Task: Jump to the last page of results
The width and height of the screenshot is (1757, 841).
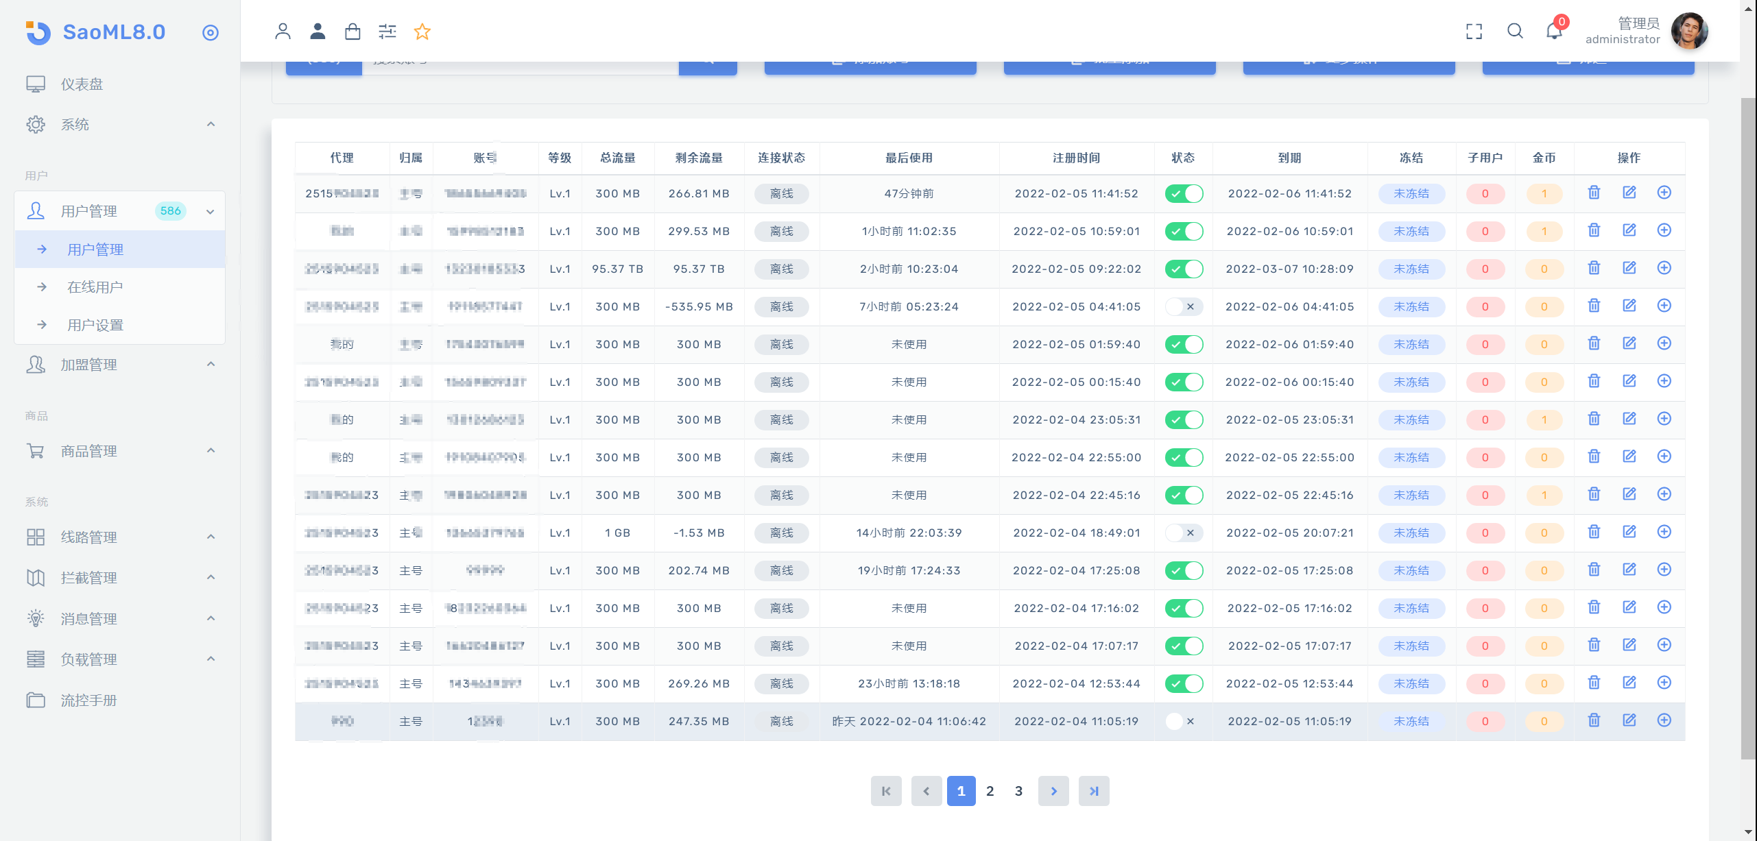Action: click(1094, 791)
